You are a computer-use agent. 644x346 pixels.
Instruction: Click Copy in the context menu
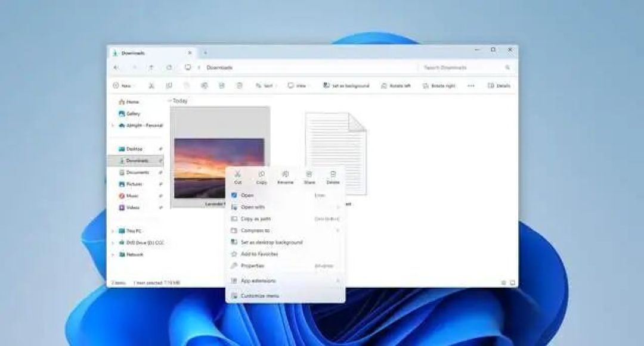(261, 177)
